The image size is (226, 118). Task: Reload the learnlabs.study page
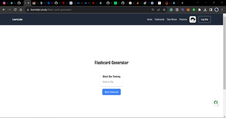15,10
